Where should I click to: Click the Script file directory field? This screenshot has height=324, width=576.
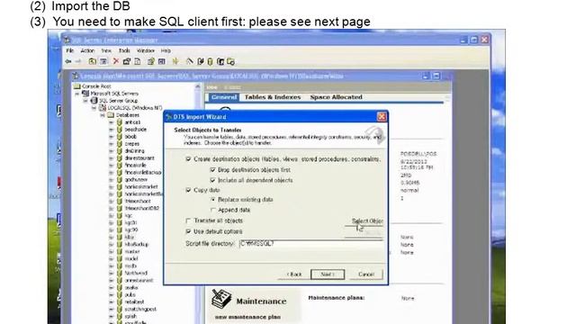pyautogui.click(x=311, y=244)
